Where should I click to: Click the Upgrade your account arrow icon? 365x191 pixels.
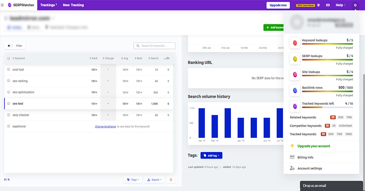(292, 146)
